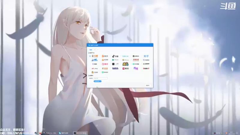Click the NOW直播 platform logo
The width and height of the screenshot is (240, 135).
point(136,64)
